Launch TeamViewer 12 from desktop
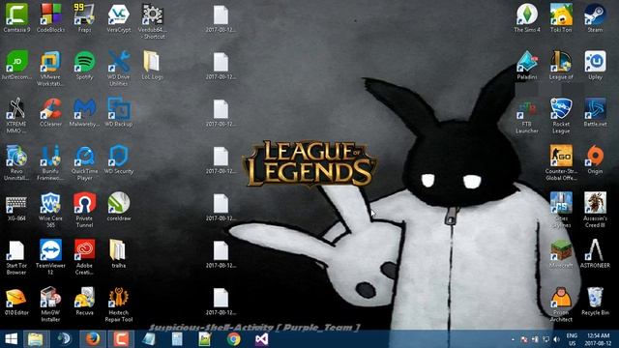This screenshot has width=619, height=348. point(50,257)
